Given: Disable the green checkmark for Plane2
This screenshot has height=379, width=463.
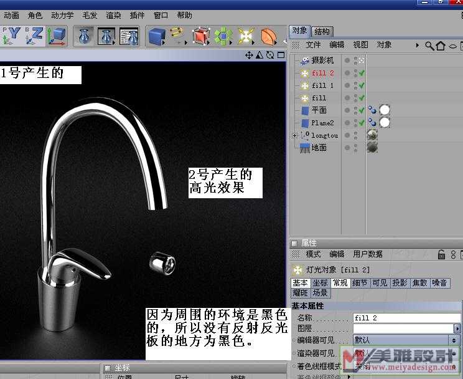Looking at the screenshot, I should click(362, 123).
